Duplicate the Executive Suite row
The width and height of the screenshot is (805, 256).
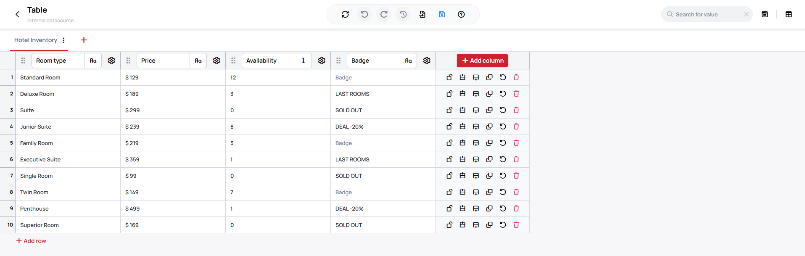489,159
